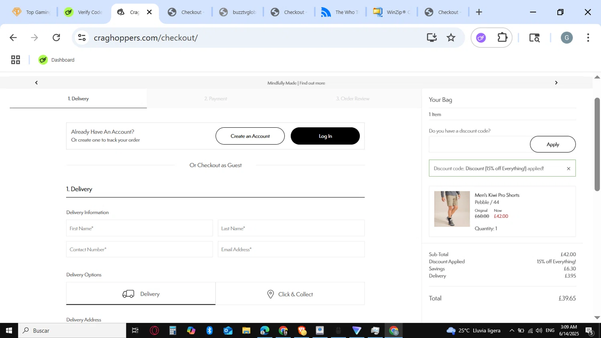The image size is (601, 338).
Task: Reload the Craghoppers checkout page
Action: (56, 38)
